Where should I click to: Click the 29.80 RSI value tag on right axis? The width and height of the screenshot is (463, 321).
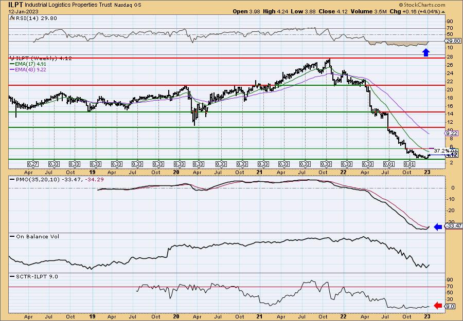pyautogui.click(x=453, y=41)
